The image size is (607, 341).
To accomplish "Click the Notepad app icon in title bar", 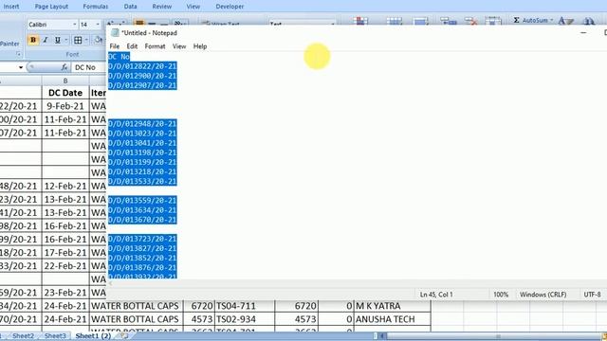I will coord(115,33).
